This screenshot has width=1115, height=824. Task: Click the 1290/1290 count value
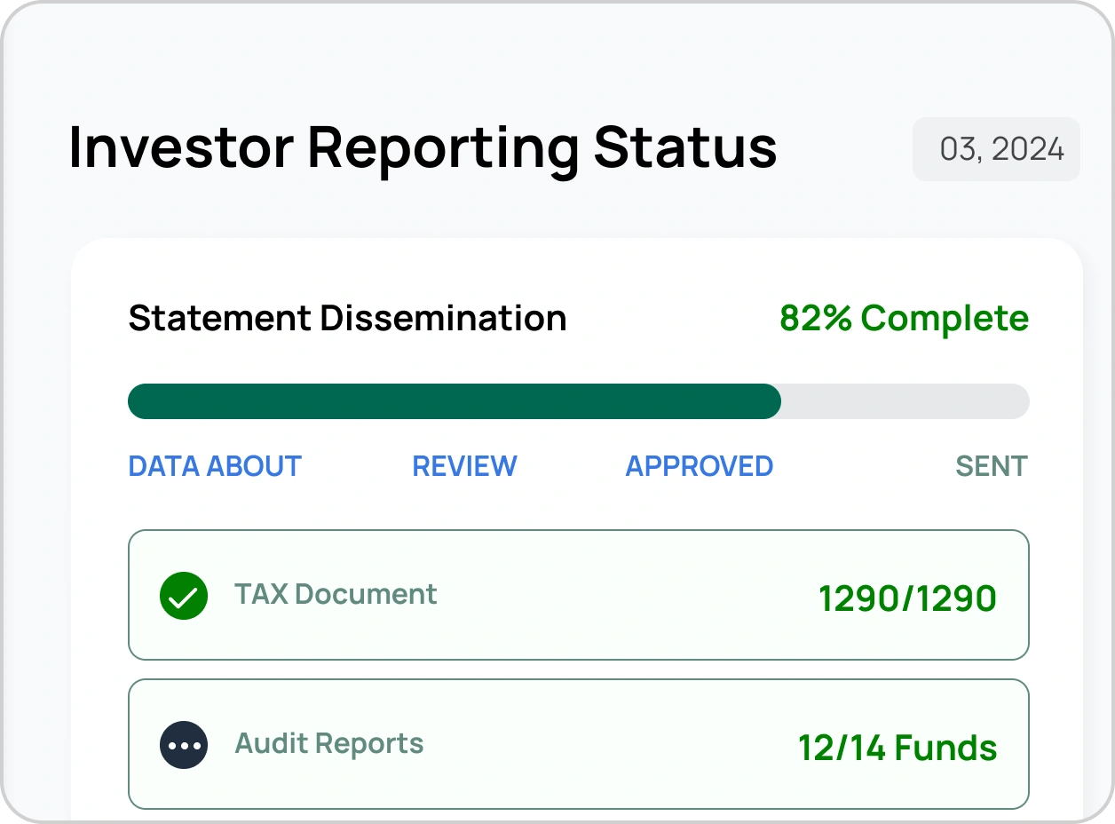[x=906, y=598]
